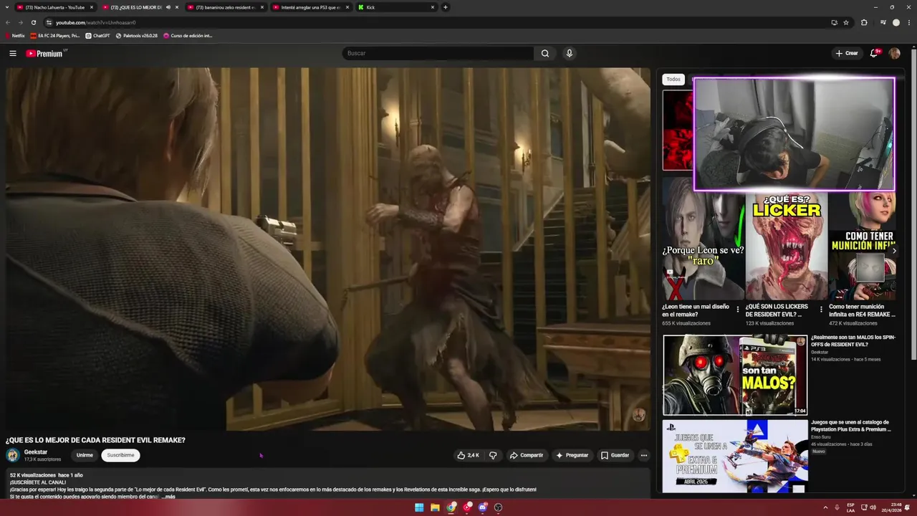
Task: Go to YouTube Premium home logo
Action: pyautogui.click(x=45, y=53)
